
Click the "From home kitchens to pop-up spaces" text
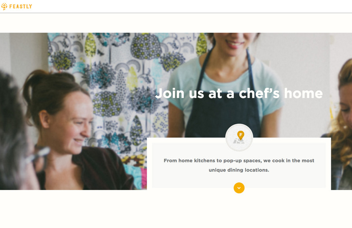click(239, 161)
